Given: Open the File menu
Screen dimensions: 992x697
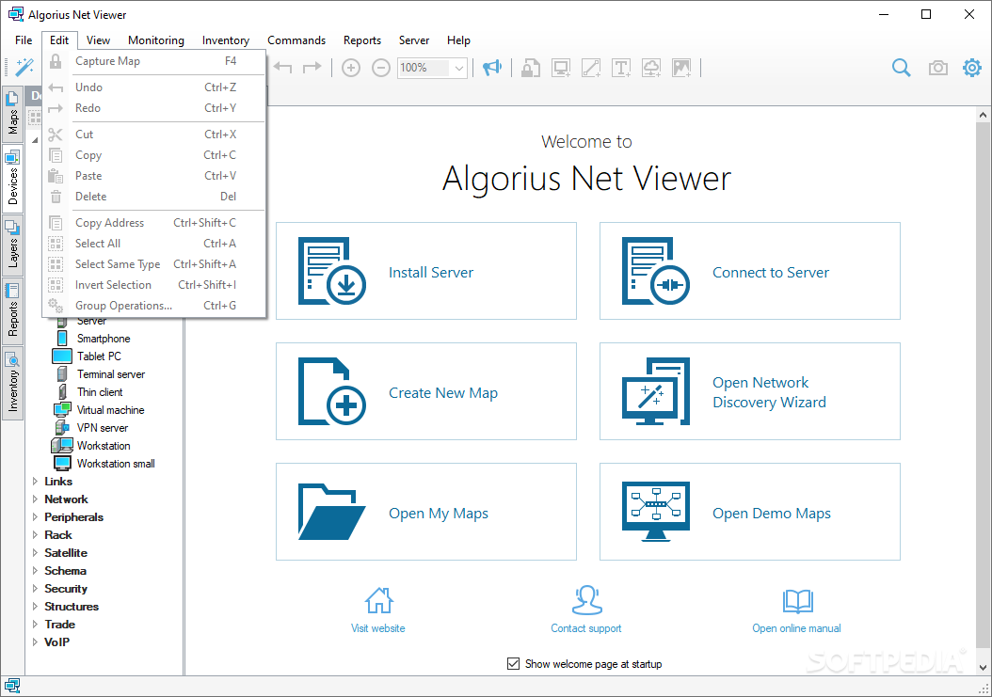Looking at the screenshot, I should (24, 40).
